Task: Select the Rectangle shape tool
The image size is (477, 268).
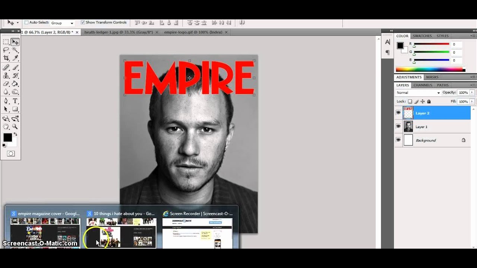Action: click(15, 109)
